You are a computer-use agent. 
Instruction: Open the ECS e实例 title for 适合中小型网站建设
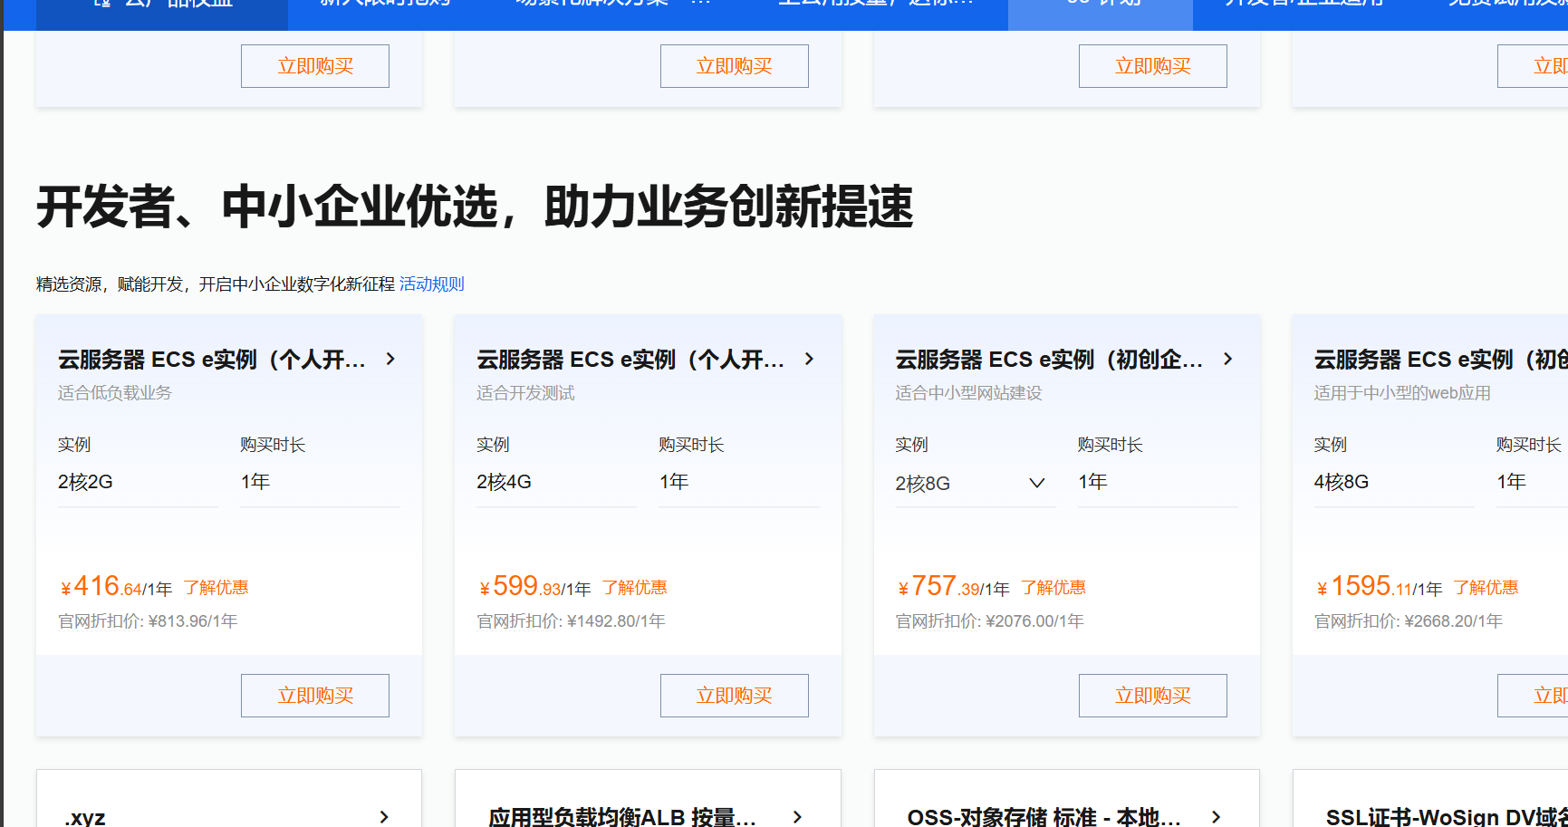click(x=1049, y=360)
